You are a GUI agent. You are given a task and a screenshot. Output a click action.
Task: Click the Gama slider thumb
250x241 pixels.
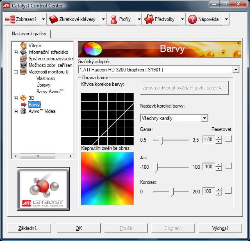tap(161, 140)
